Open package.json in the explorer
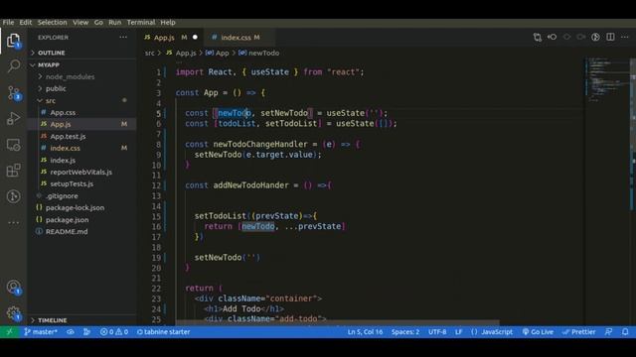This screenshot has width=636, height=357. pyautogui.click(x=81, y=220)
